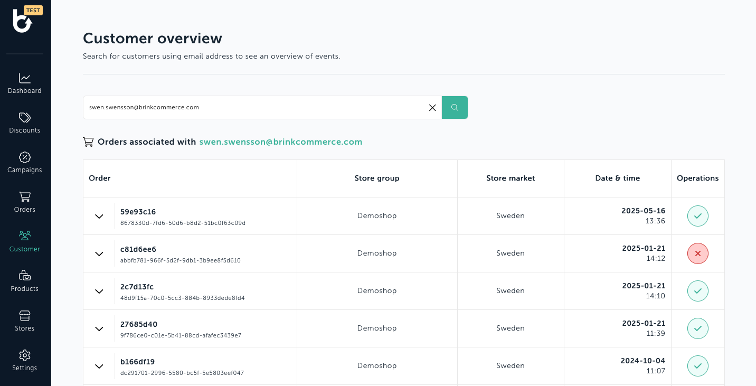This screenshot has height=386, width=756.
Task: Go to the Discounts page
Action: click(25, 123)
